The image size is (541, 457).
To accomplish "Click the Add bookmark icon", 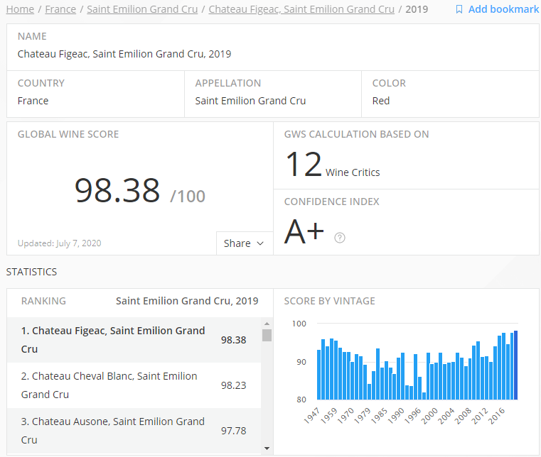I will (x=459, y=9).
